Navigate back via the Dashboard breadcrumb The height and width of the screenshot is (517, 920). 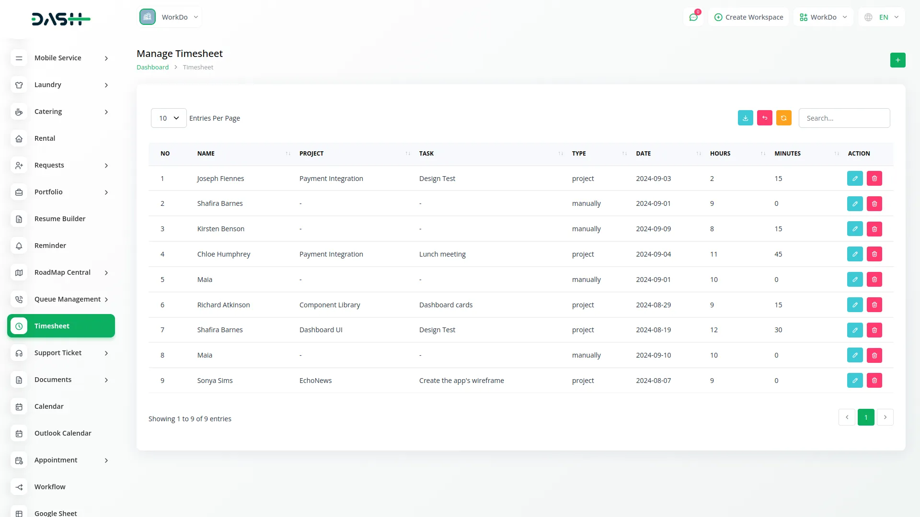[152, 67]
